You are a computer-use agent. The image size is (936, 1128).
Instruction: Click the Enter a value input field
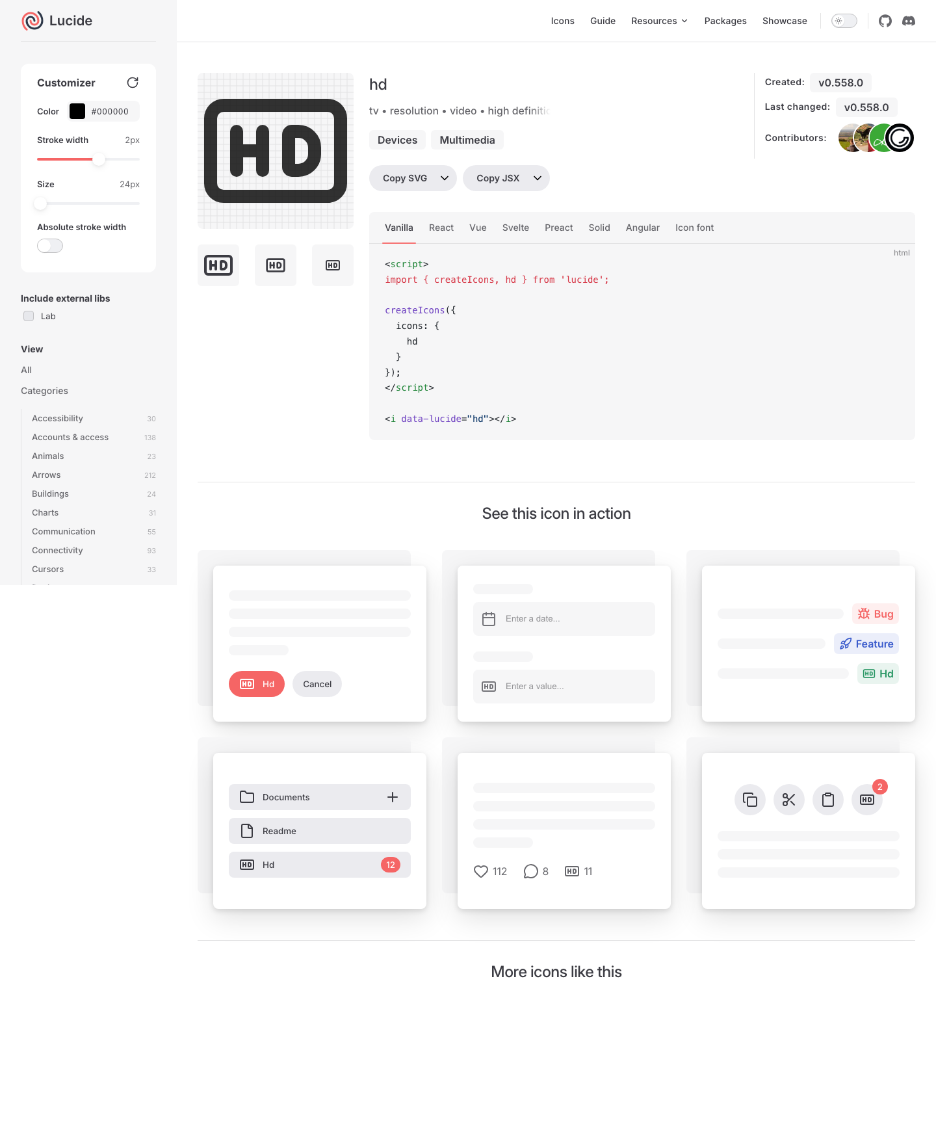coord(564,687)
